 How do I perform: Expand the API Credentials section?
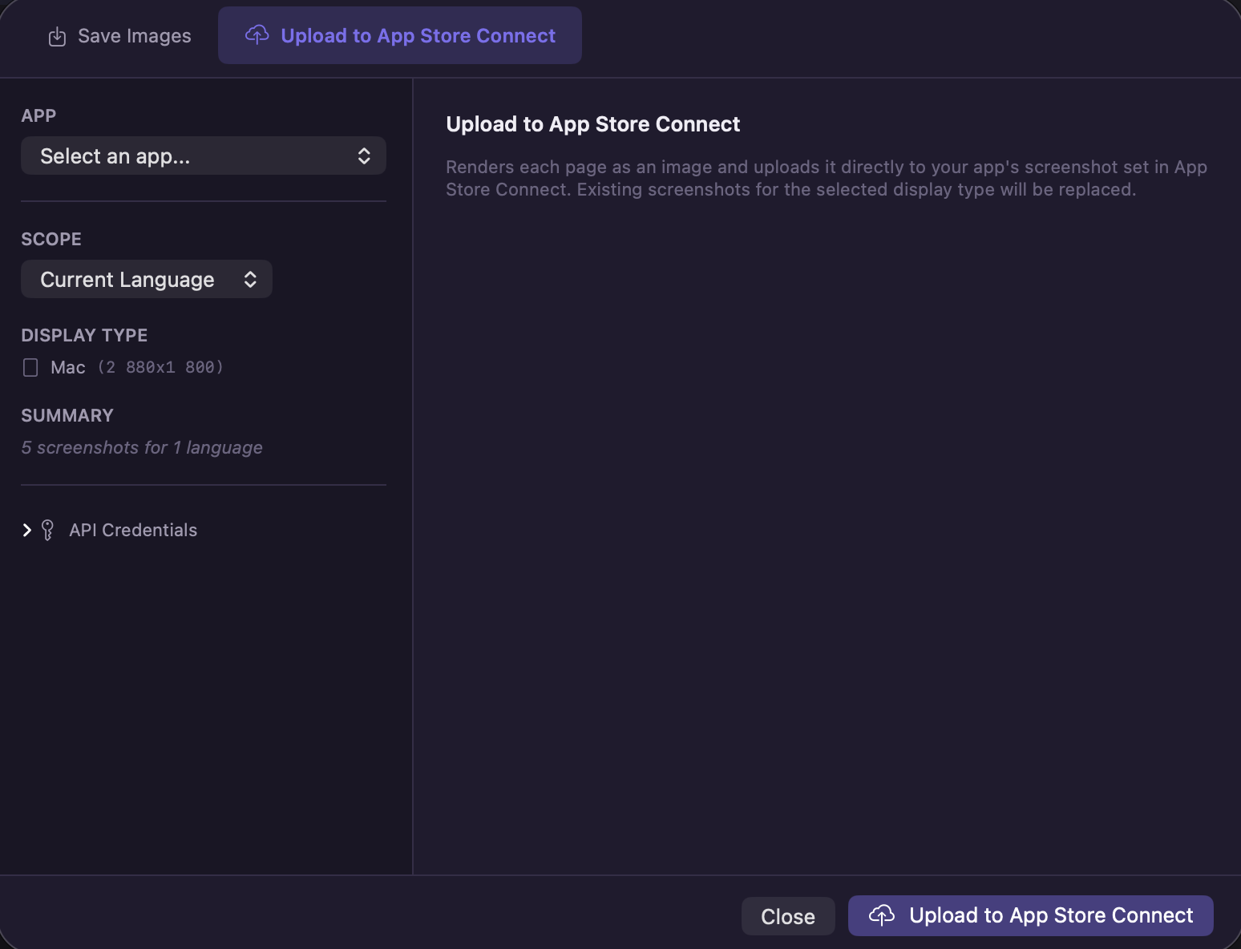point(27,530)
